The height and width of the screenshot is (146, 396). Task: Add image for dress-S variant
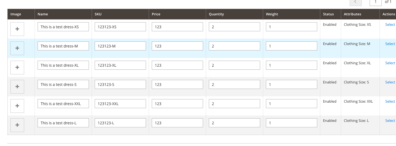pyautogui.click(x=17, y=87)
